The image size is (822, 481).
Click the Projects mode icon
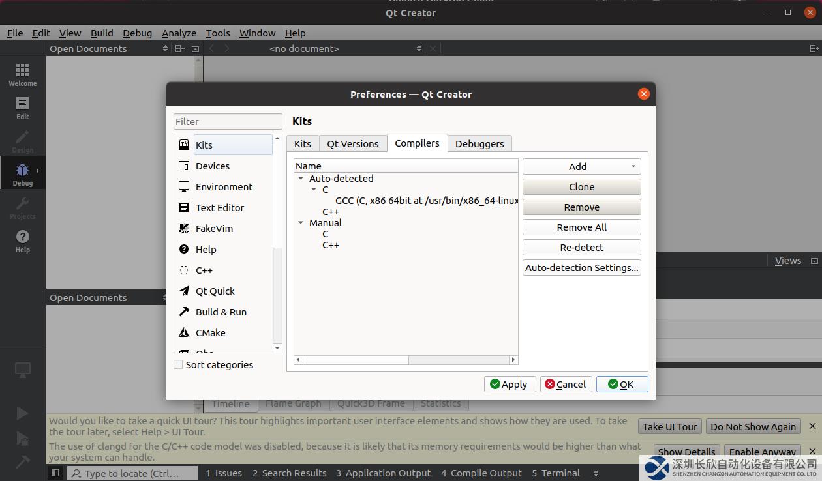tap(22, 207)
